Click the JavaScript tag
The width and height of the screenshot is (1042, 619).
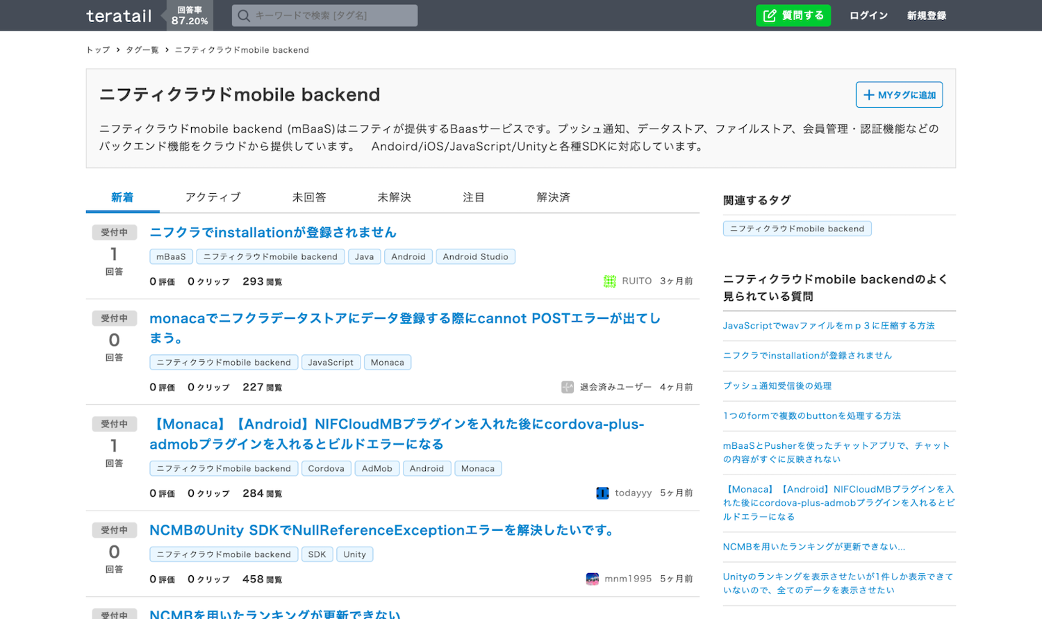pyautogui.click(x=331, y=362)
